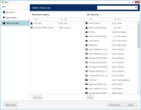The image size is (141, 110).
Task: Click channel icon of first Grundig channel
Action: [86, 58]
